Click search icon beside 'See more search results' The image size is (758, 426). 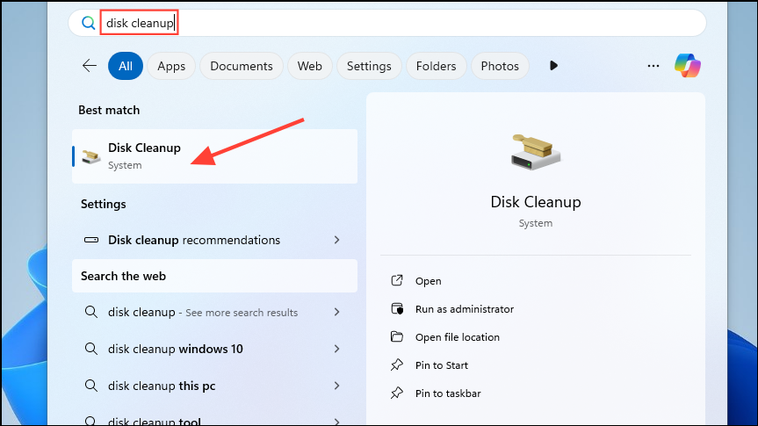click(90, 312)
